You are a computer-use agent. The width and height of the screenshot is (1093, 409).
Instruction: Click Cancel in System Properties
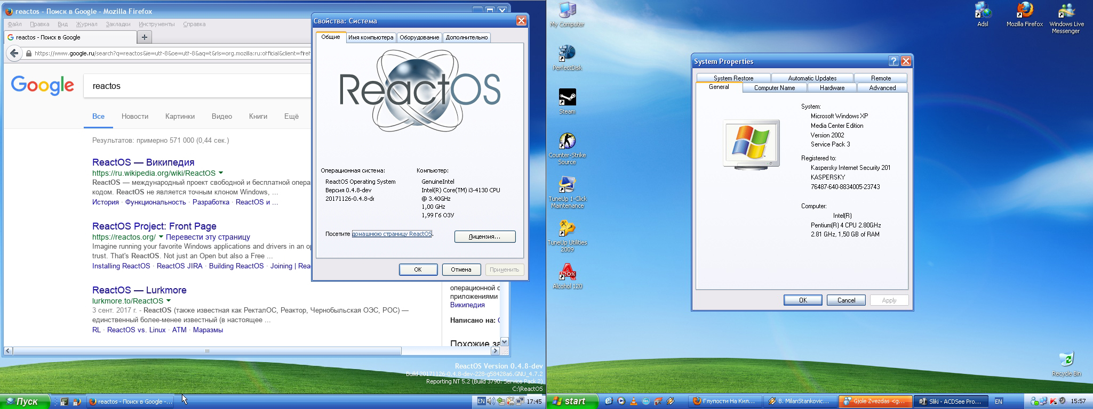point(846,300)
